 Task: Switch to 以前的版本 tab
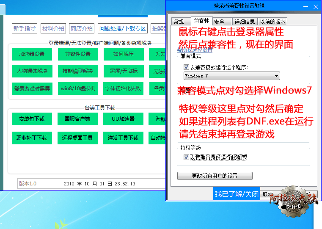272,22
